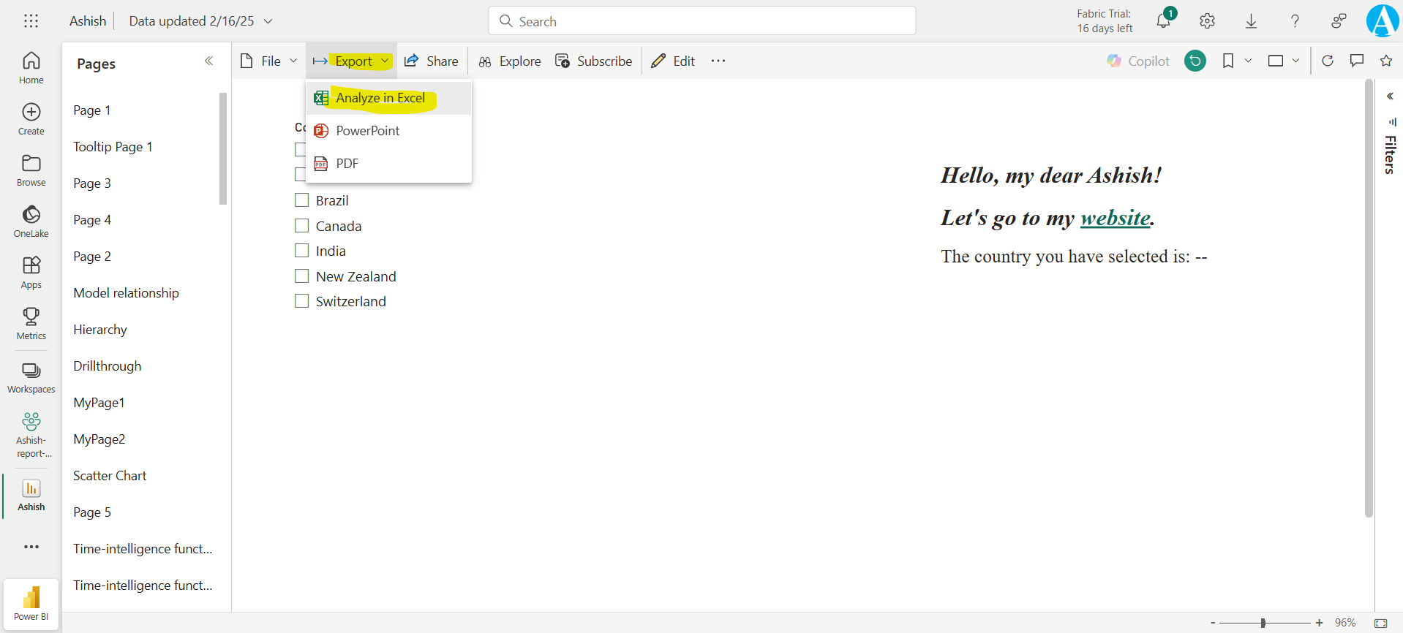Open the notifications bell icon
Viewport: 1403px width, 633px height.
point(1163,21)
